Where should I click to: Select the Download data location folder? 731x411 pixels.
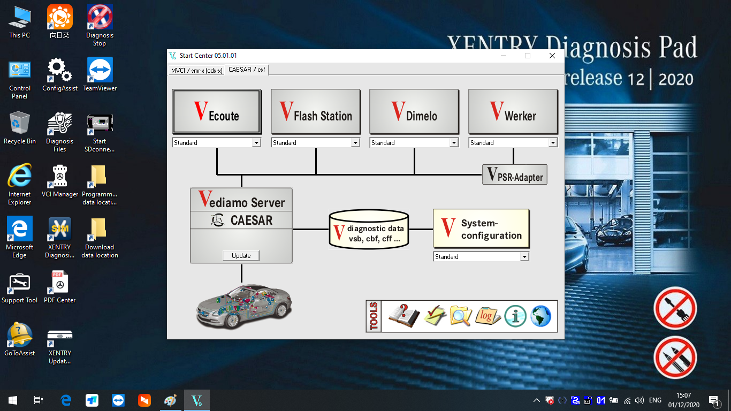click(100, 238)
